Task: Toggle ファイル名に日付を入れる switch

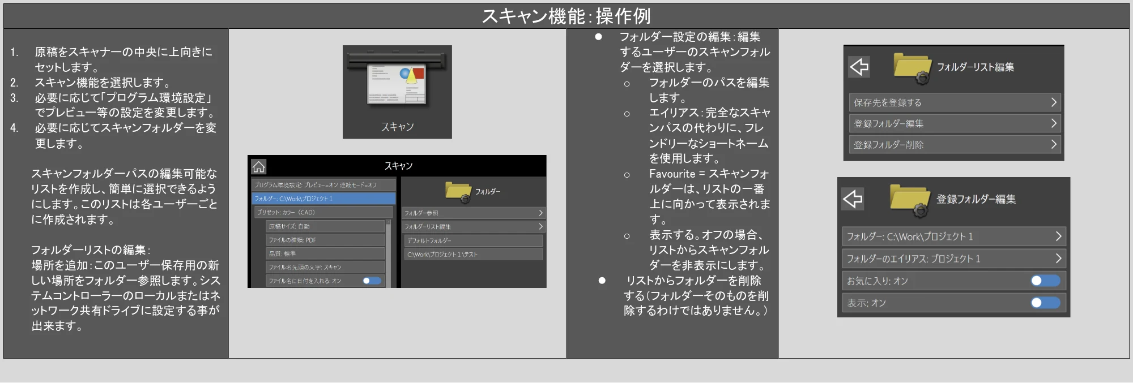Action: tap(372, 281)
